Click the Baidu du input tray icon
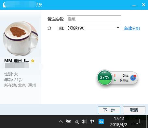The width and height of the screenshot is (148, 128). tap(101, 122)
